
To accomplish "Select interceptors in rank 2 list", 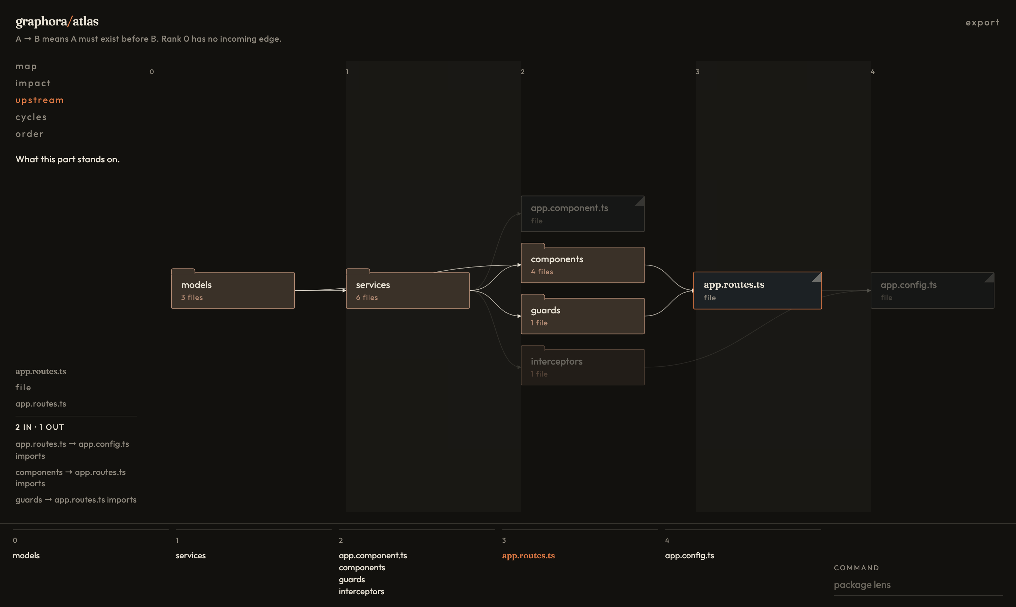I will tap(362, 591).
